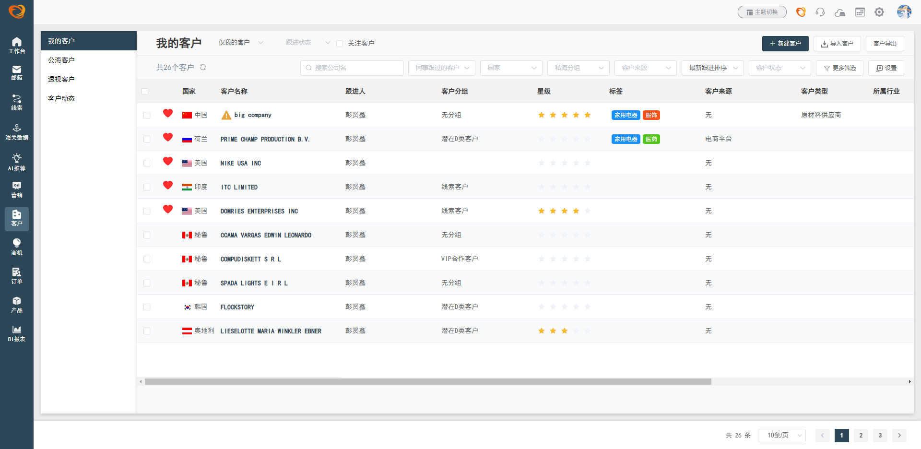Set fifth star rating for FLOCKSTORY
Screen dimensions: 921x449
pos(588,307)
